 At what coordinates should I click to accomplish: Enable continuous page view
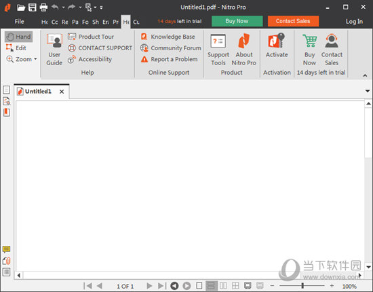[x=211, y=286]
